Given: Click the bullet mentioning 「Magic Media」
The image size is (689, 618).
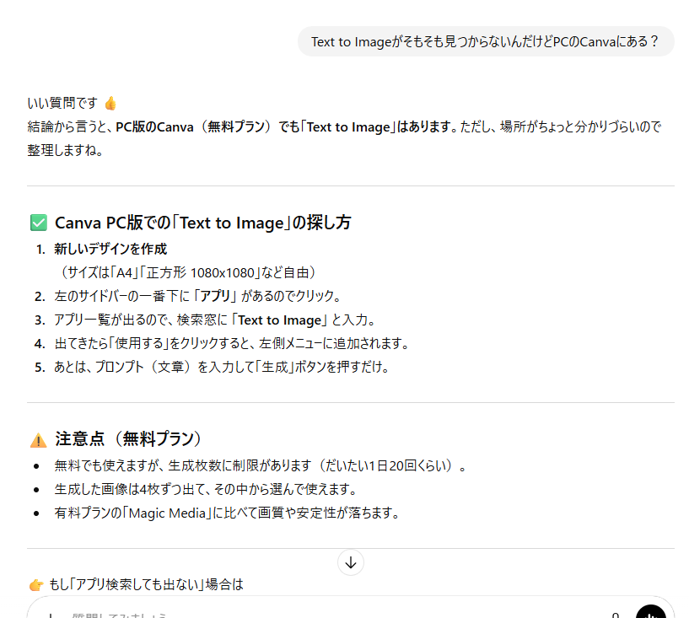Looking at the screenshot, I should (226, 513).
